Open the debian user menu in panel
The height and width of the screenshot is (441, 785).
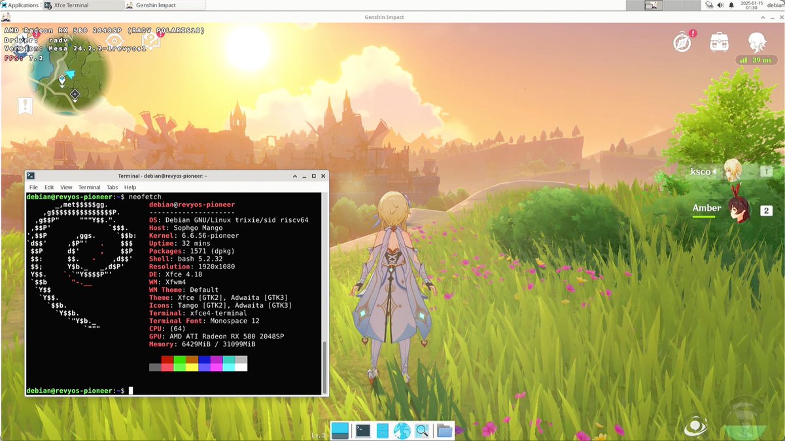tap(775, 5)
